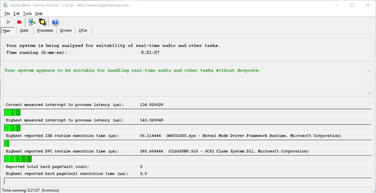376x193 pixels.
Task: Switch to the Drivers tab
Action: coord(66,31)
